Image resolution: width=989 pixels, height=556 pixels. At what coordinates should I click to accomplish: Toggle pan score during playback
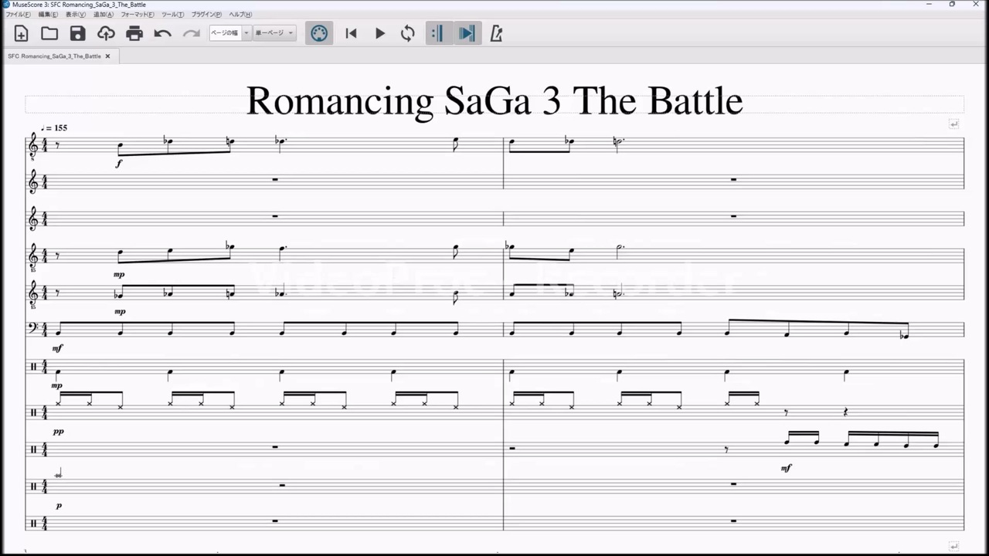pyautogui.click(x=467, y=32)
